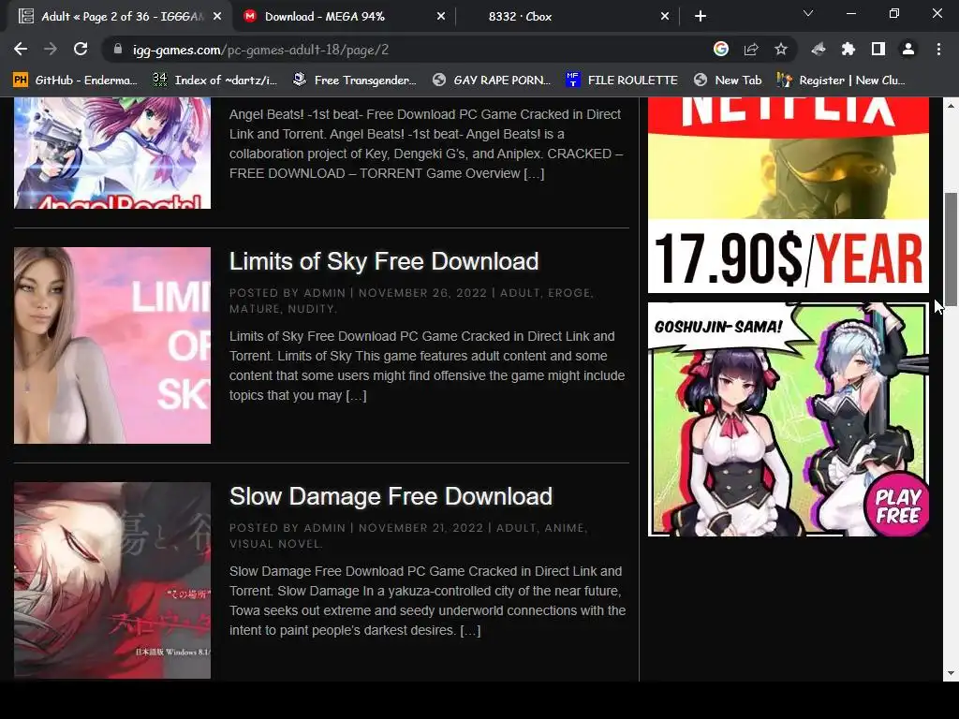The image size is (959, 719).
Task: Expand the tab search chevron
Action: (808, 13)
